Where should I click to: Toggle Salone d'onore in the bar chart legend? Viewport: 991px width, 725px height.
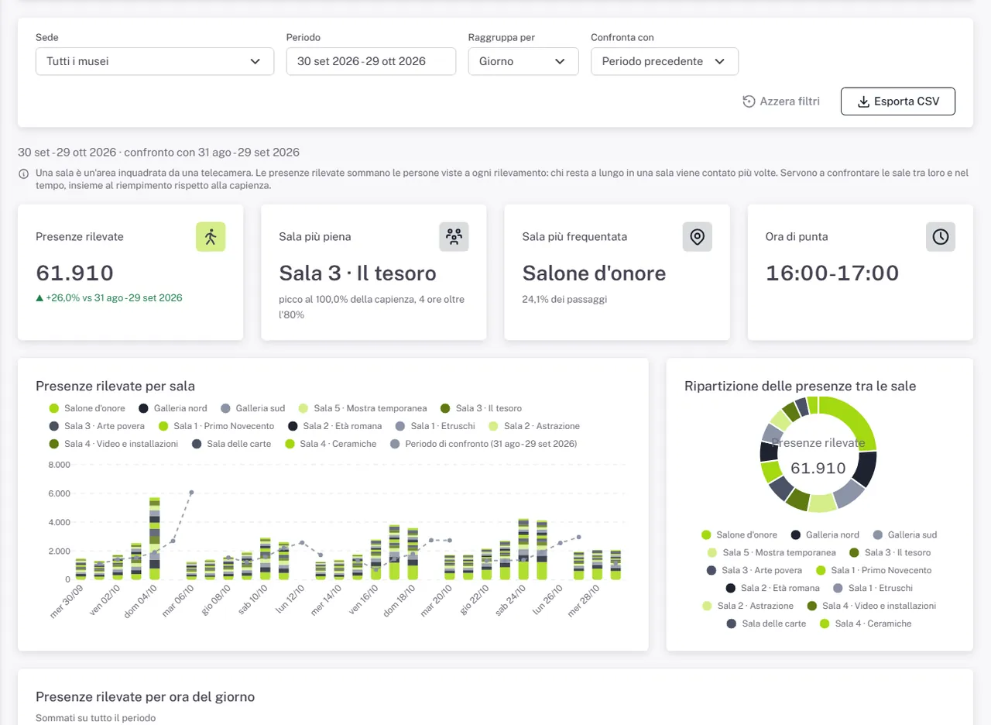[87, 408]
